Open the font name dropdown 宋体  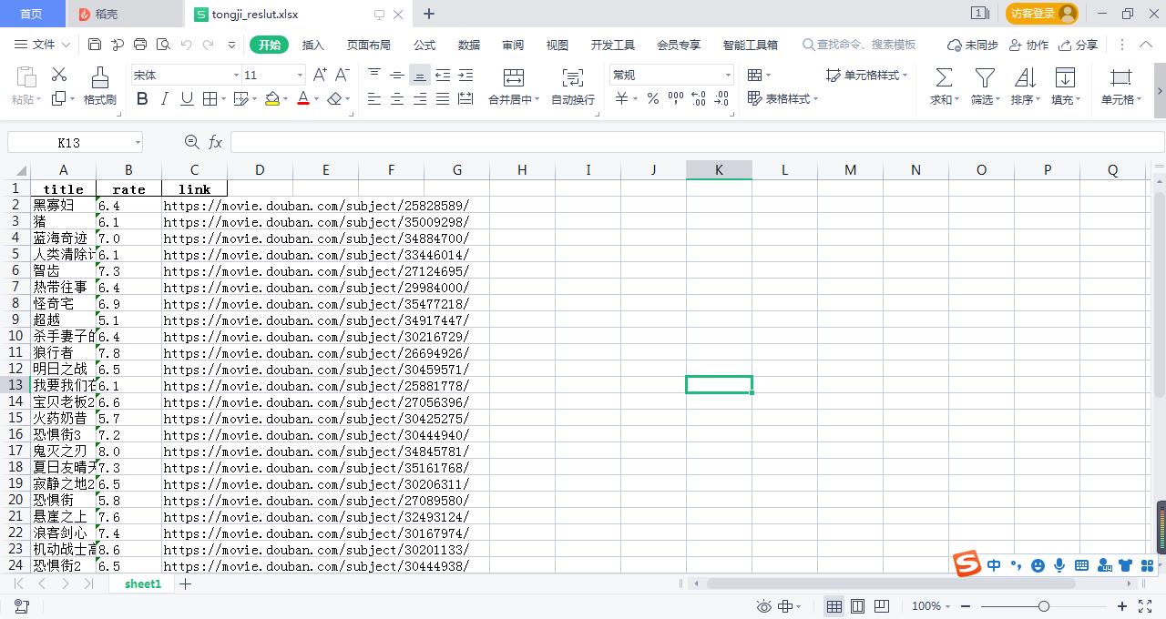pyautogui.click(x=236, y=76)
